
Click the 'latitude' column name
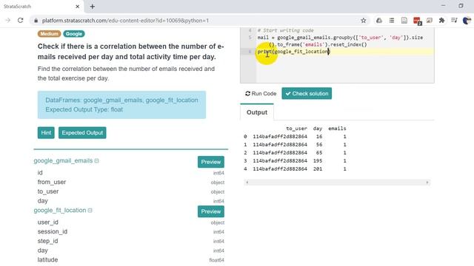pyautogui.click(x=47, y=259)
